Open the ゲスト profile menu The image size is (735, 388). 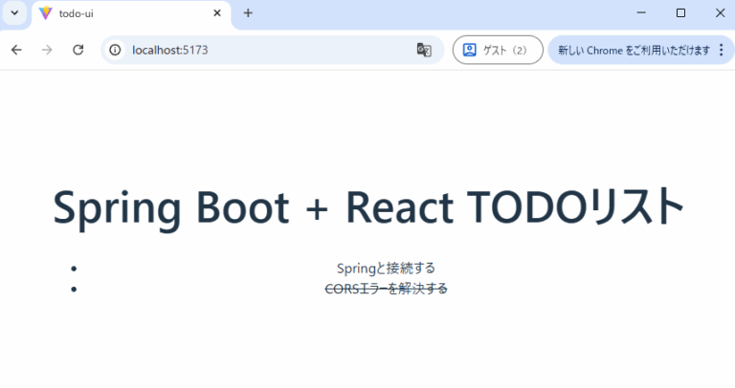tap(497, 50)
